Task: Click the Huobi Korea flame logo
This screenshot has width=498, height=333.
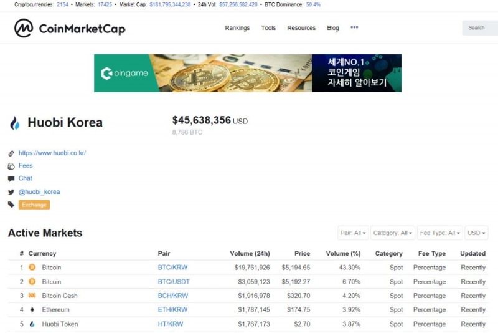Action: coord(14,123)
